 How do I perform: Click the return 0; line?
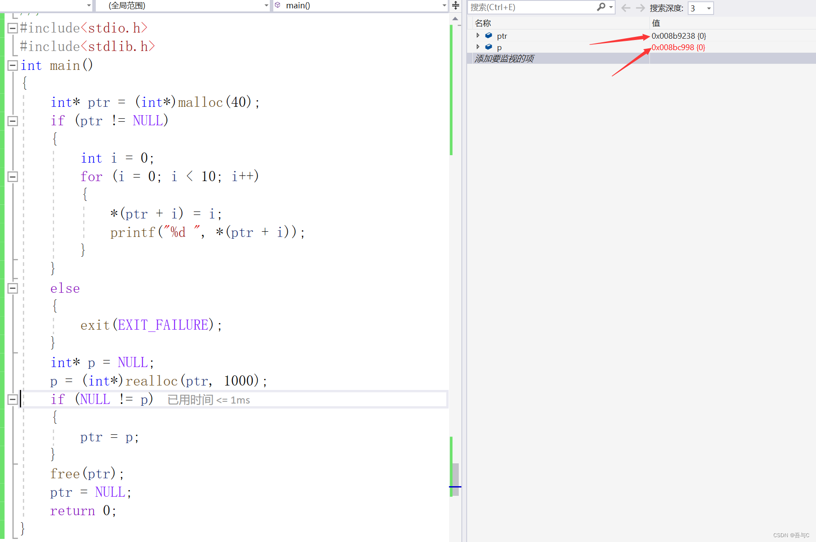[x=83, y=511]
